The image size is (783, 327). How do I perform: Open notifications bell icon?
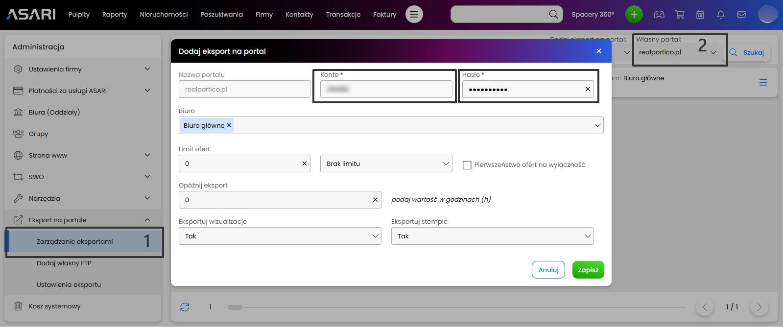coord(721,15)
